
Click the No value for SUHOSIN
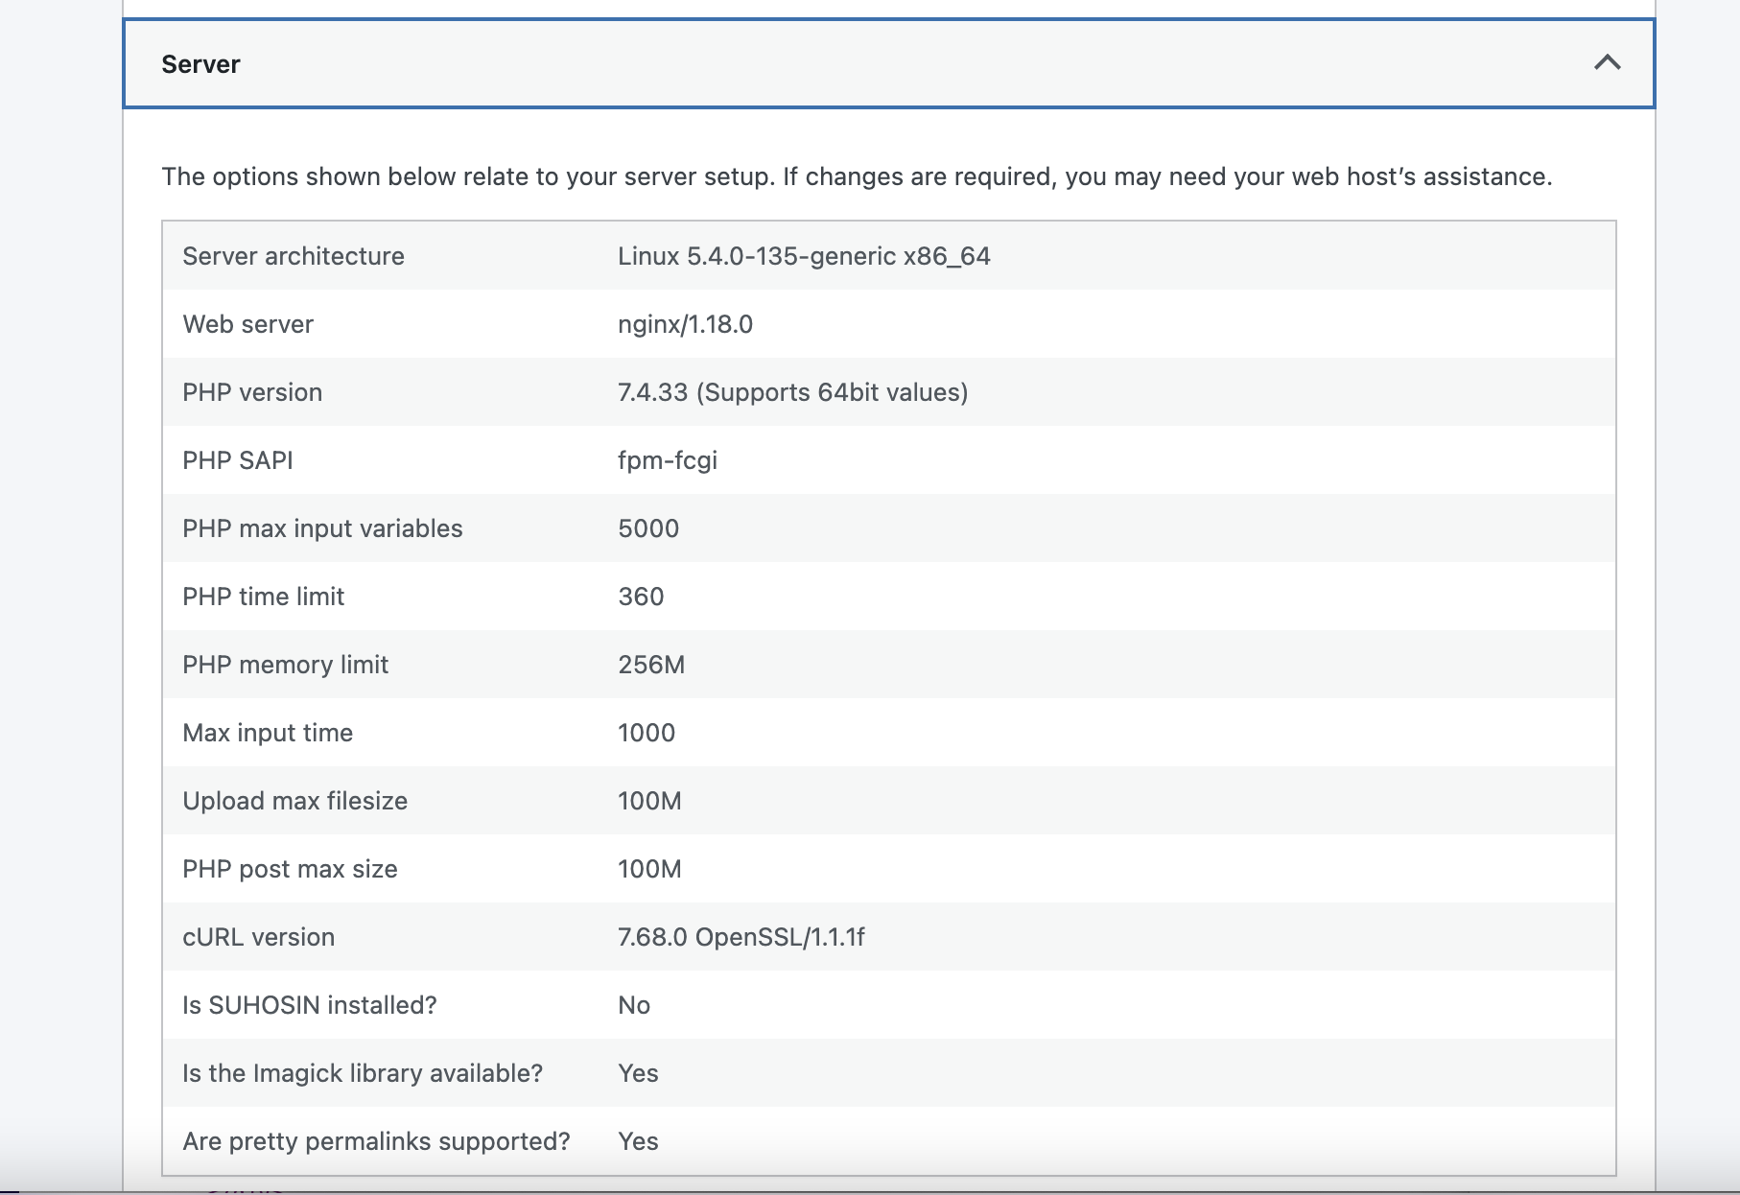(x=634, y=1005)
